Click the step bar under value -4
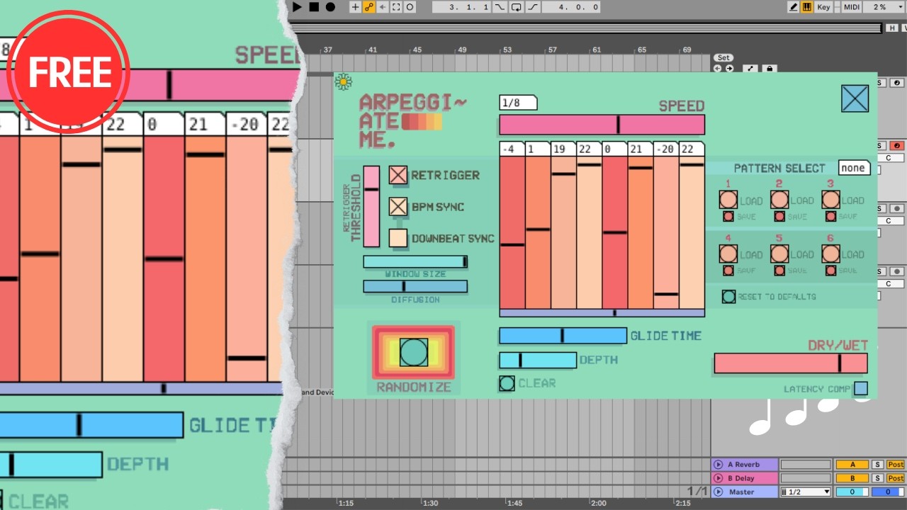 tap(512, 232)
